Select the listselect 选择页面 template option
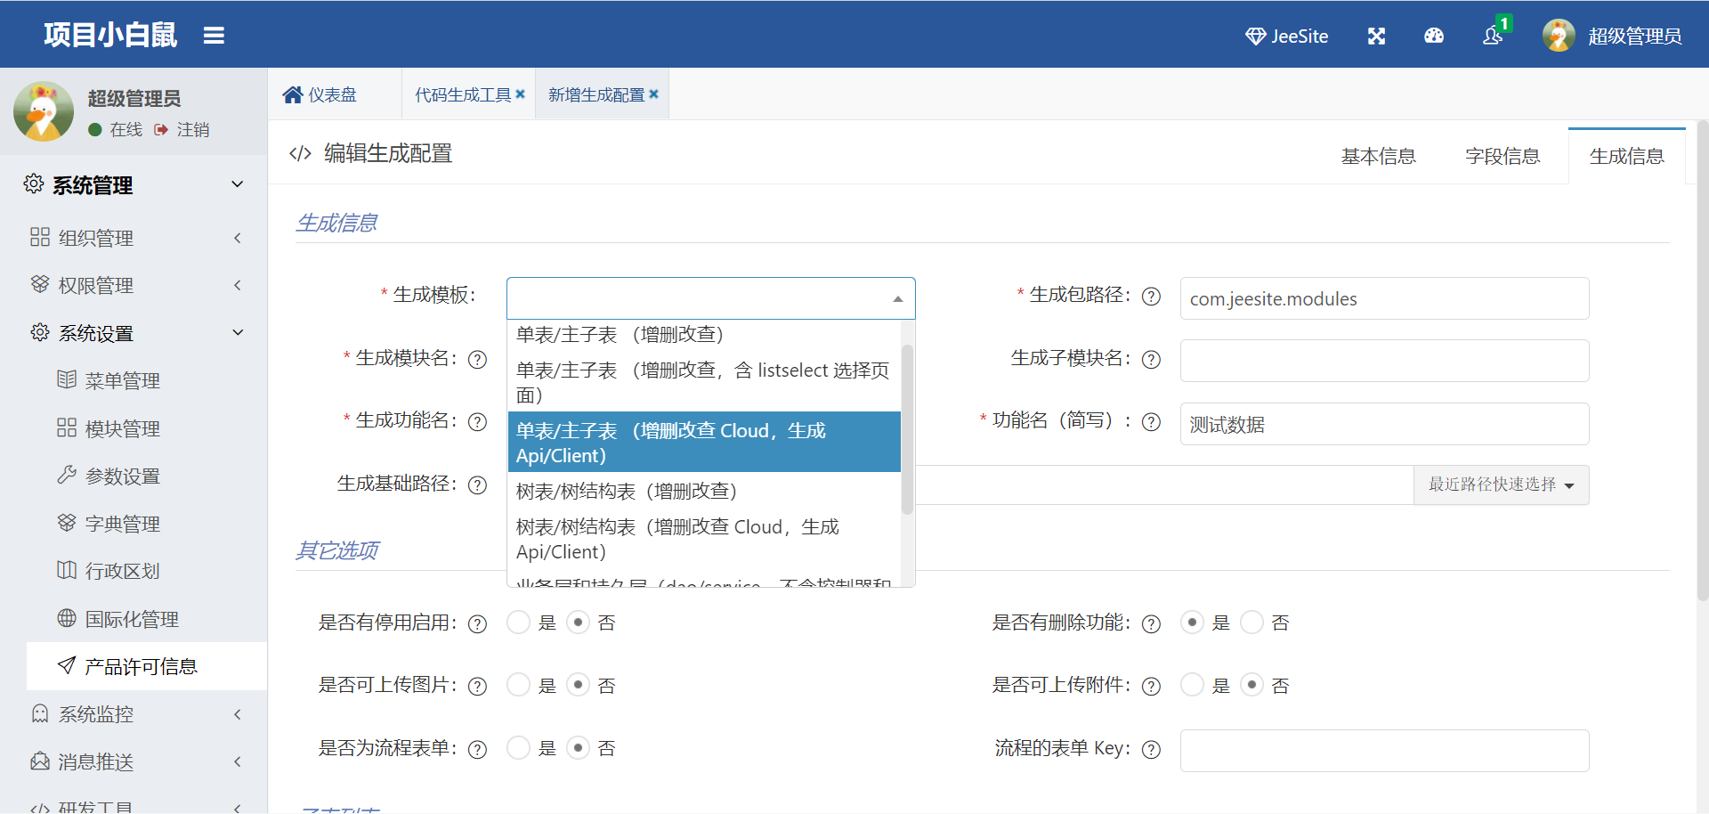Image resolution: width=1709 pixels, height=814 pixels. click(704, 382)
